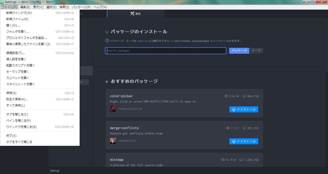Screen dimensions: 328x174
Task: Open 環境設定(T)... from the menu
Action: [40, 53]
